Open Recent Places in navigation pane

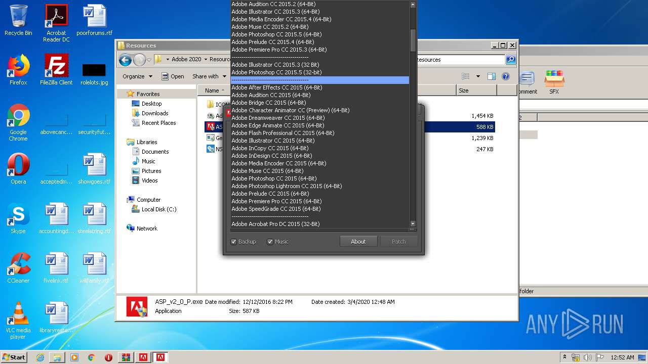158,123
